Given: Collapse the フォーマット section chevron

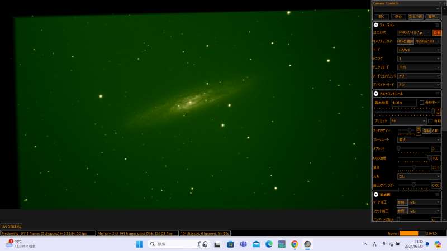Looking at the screenshot, I should pyautogui.click(x=376, y=25).
